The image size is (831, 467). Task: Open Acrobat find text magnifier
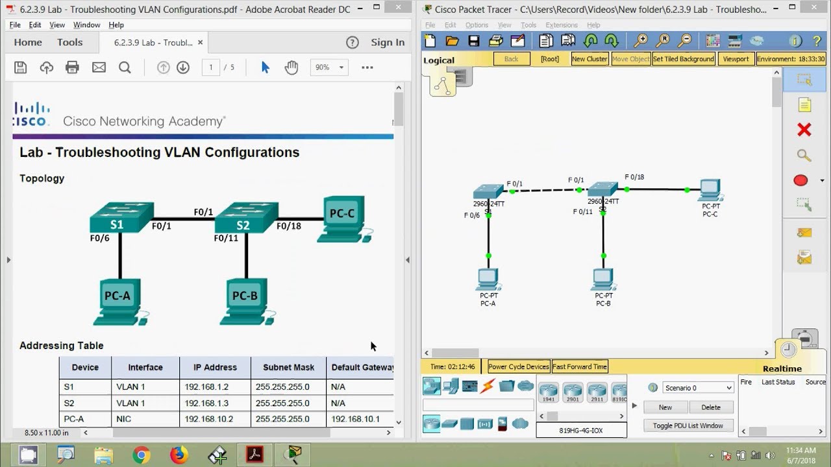(125, 67)
